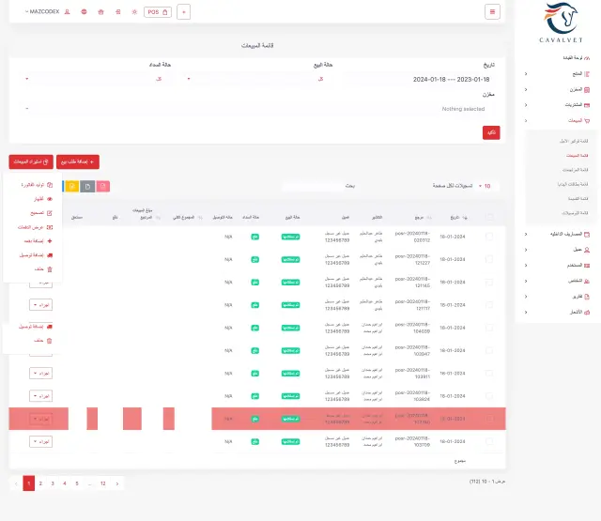This screenshot has height=521, width=601.
Task: Click the gray export document icon button
Action: (87, 186)
